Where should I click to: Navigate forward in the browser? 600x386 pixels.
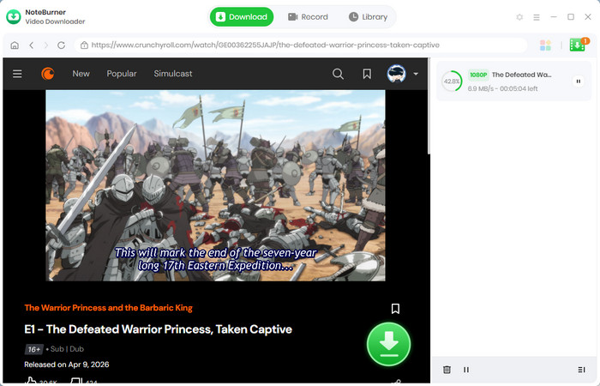[46, 45]
